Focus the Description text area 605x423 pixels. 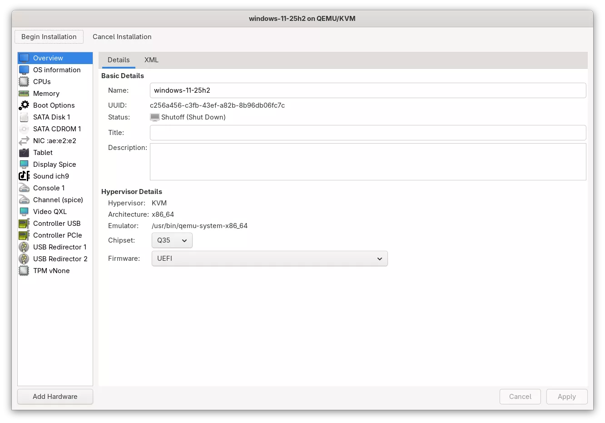(x=367, y=162)
